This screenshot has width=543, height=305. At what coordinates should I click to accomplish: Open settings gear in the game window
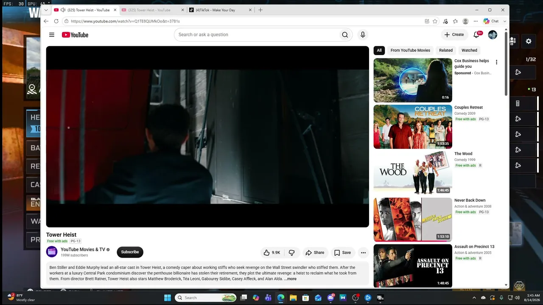(529, 41)
